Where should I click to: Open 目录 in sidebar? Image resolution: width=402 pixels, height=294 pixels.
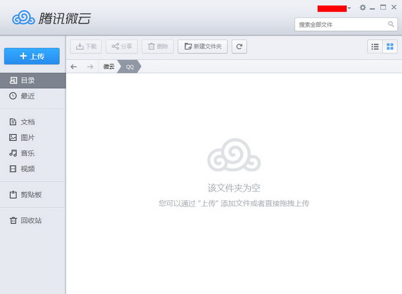click(27, 80)
